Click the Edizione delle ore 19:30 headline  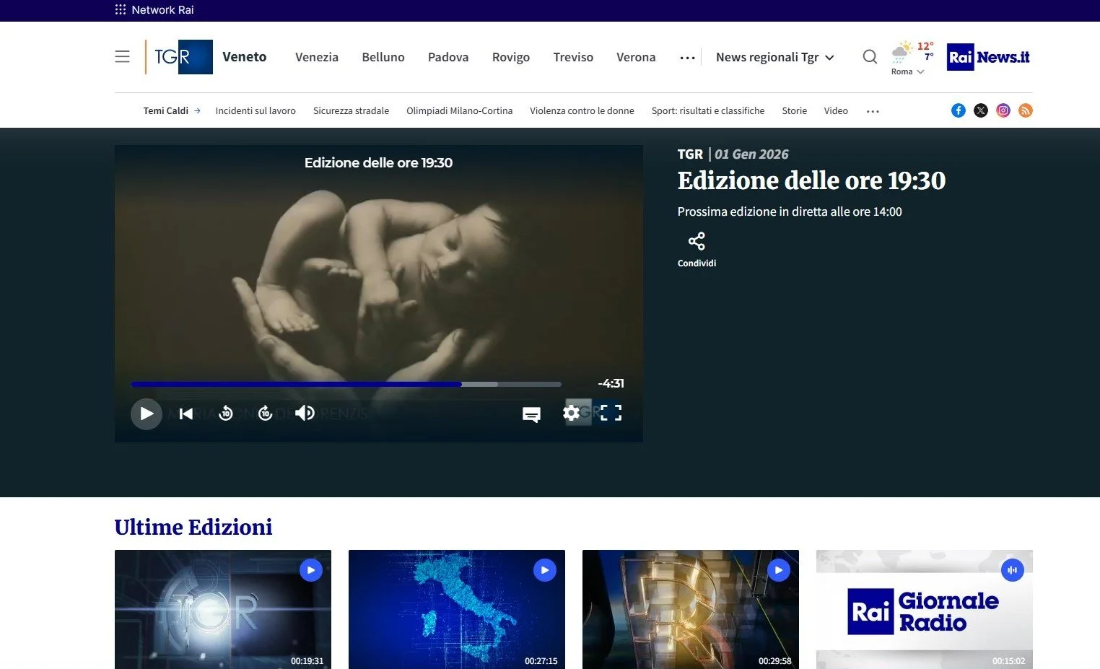(811, 180)
